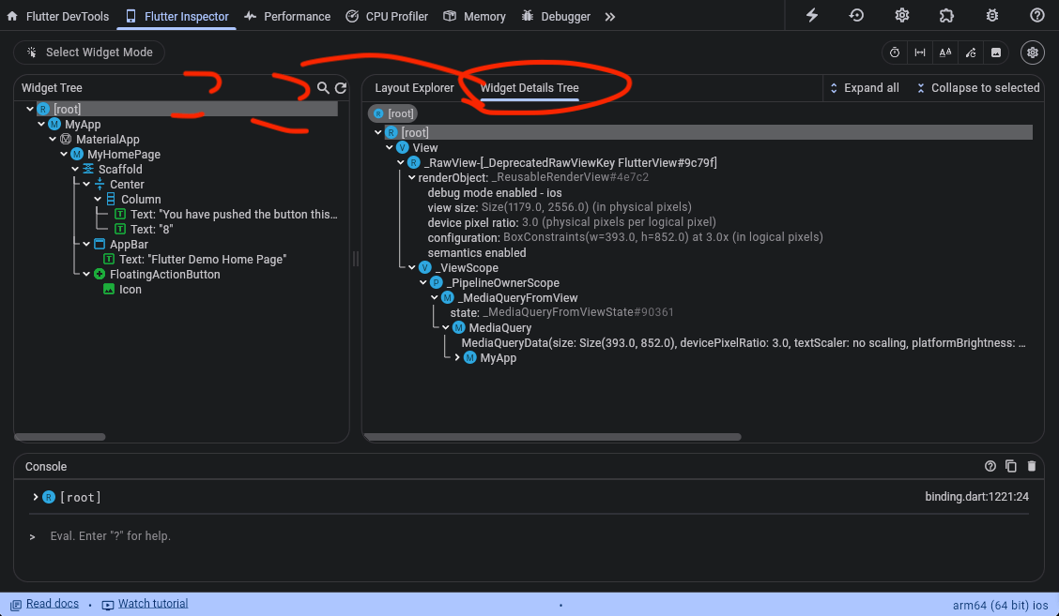Click the [root] breadcrumb chip

click(x=392, y=113)
